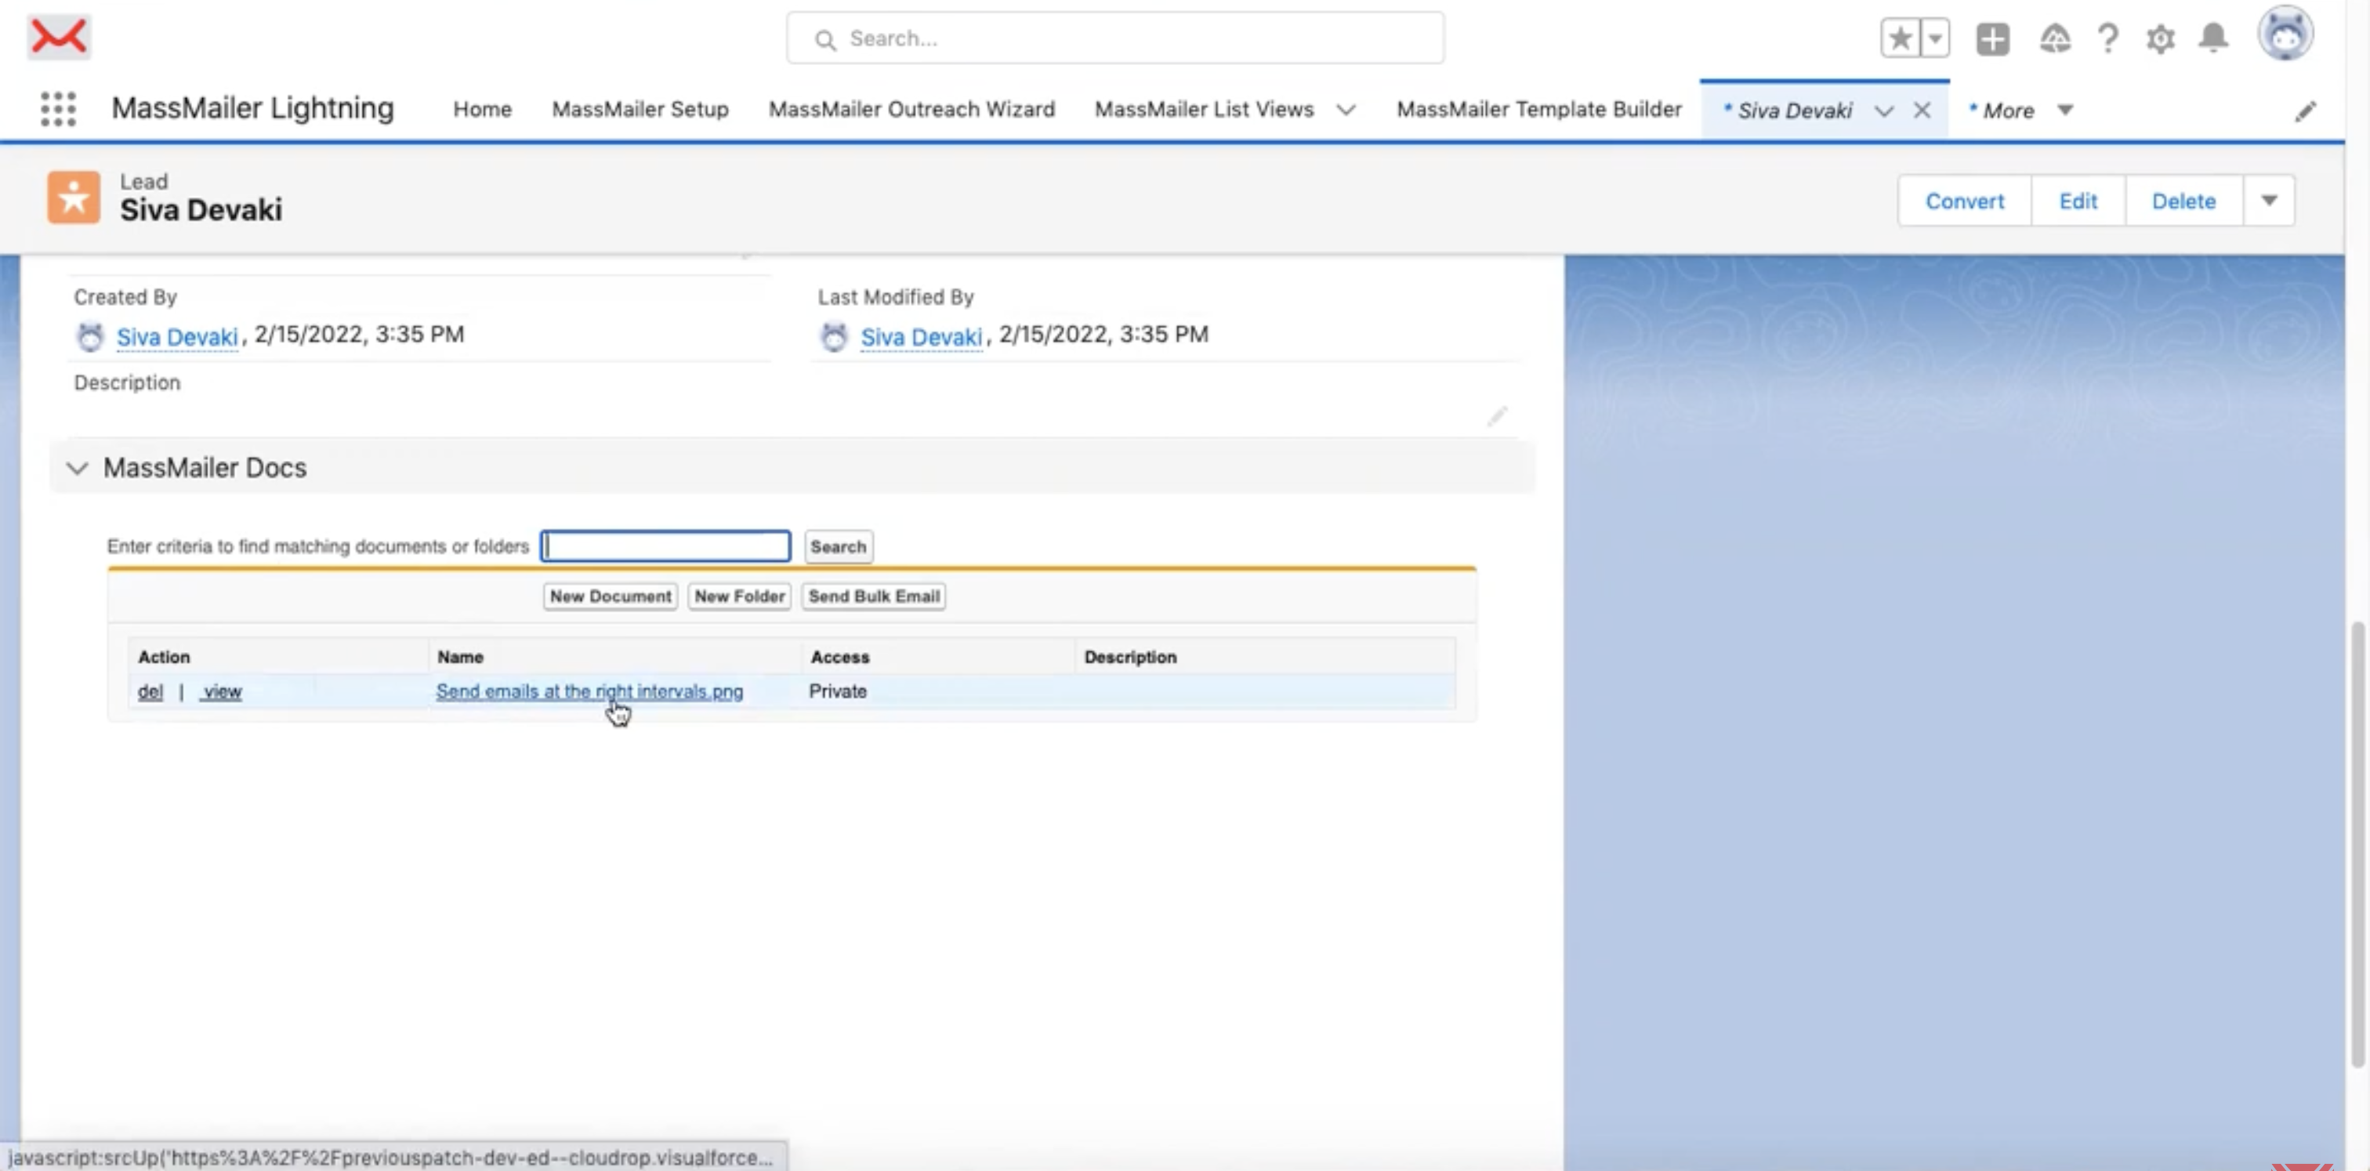Click the Edit button
This screenshot has width=2370, height=1171.
point(2078,201)
